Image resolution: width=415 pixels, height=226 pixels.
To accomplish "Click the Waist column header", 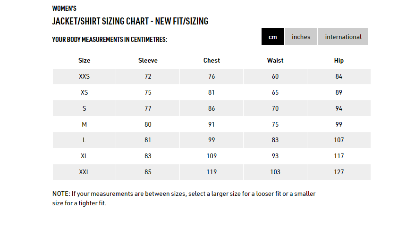I will (x=275, y=60).
